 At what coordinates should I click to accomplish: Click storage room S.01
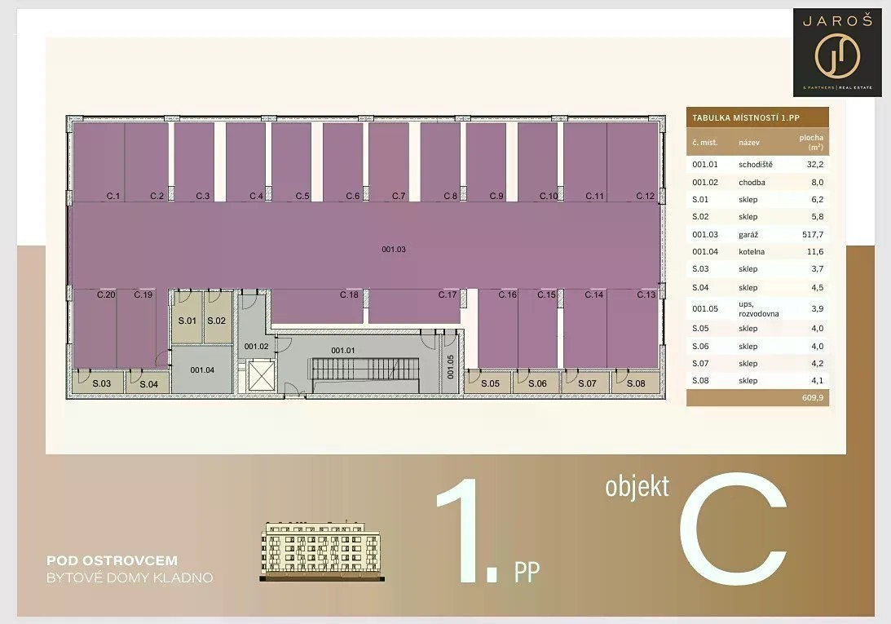(187, 316)
